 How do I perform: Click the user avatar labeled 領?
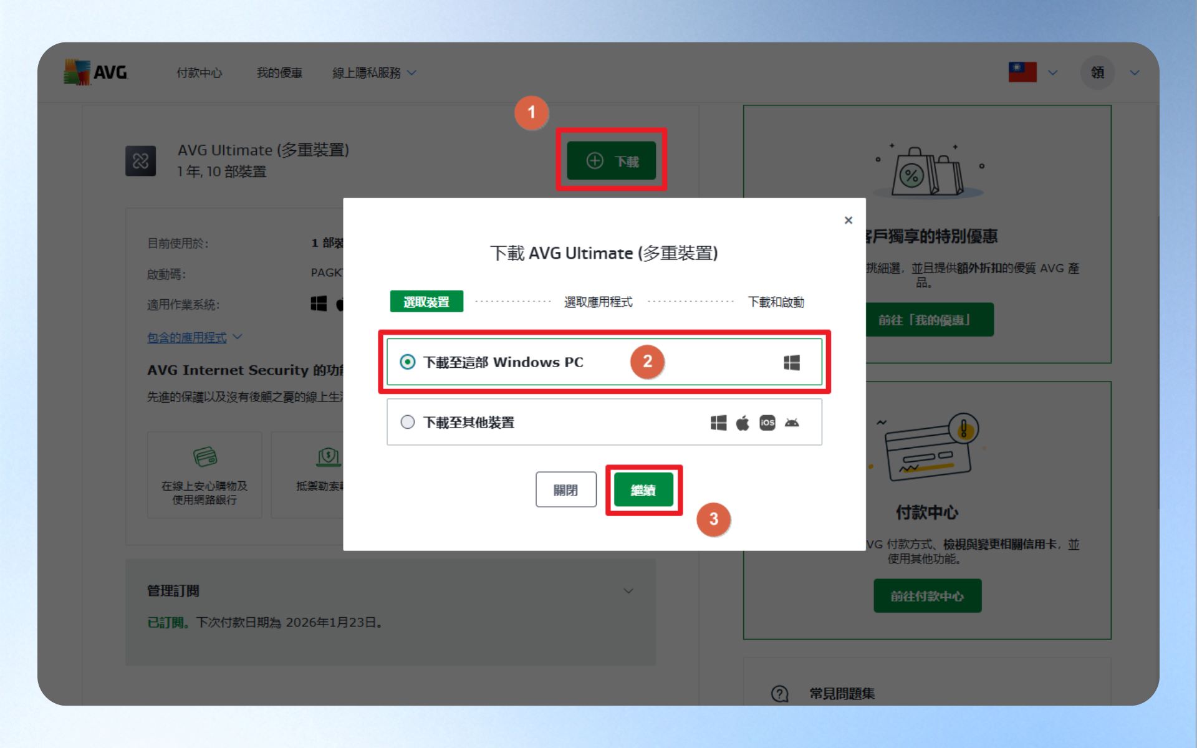1097,72
